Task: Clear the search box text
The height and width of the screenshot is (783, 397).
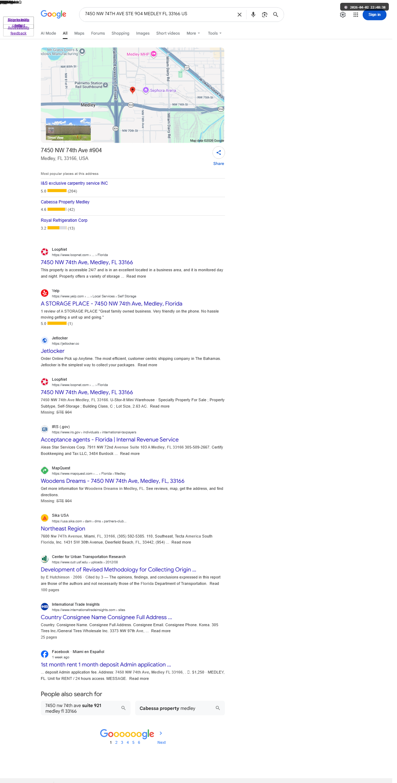Action: (239, 14)
